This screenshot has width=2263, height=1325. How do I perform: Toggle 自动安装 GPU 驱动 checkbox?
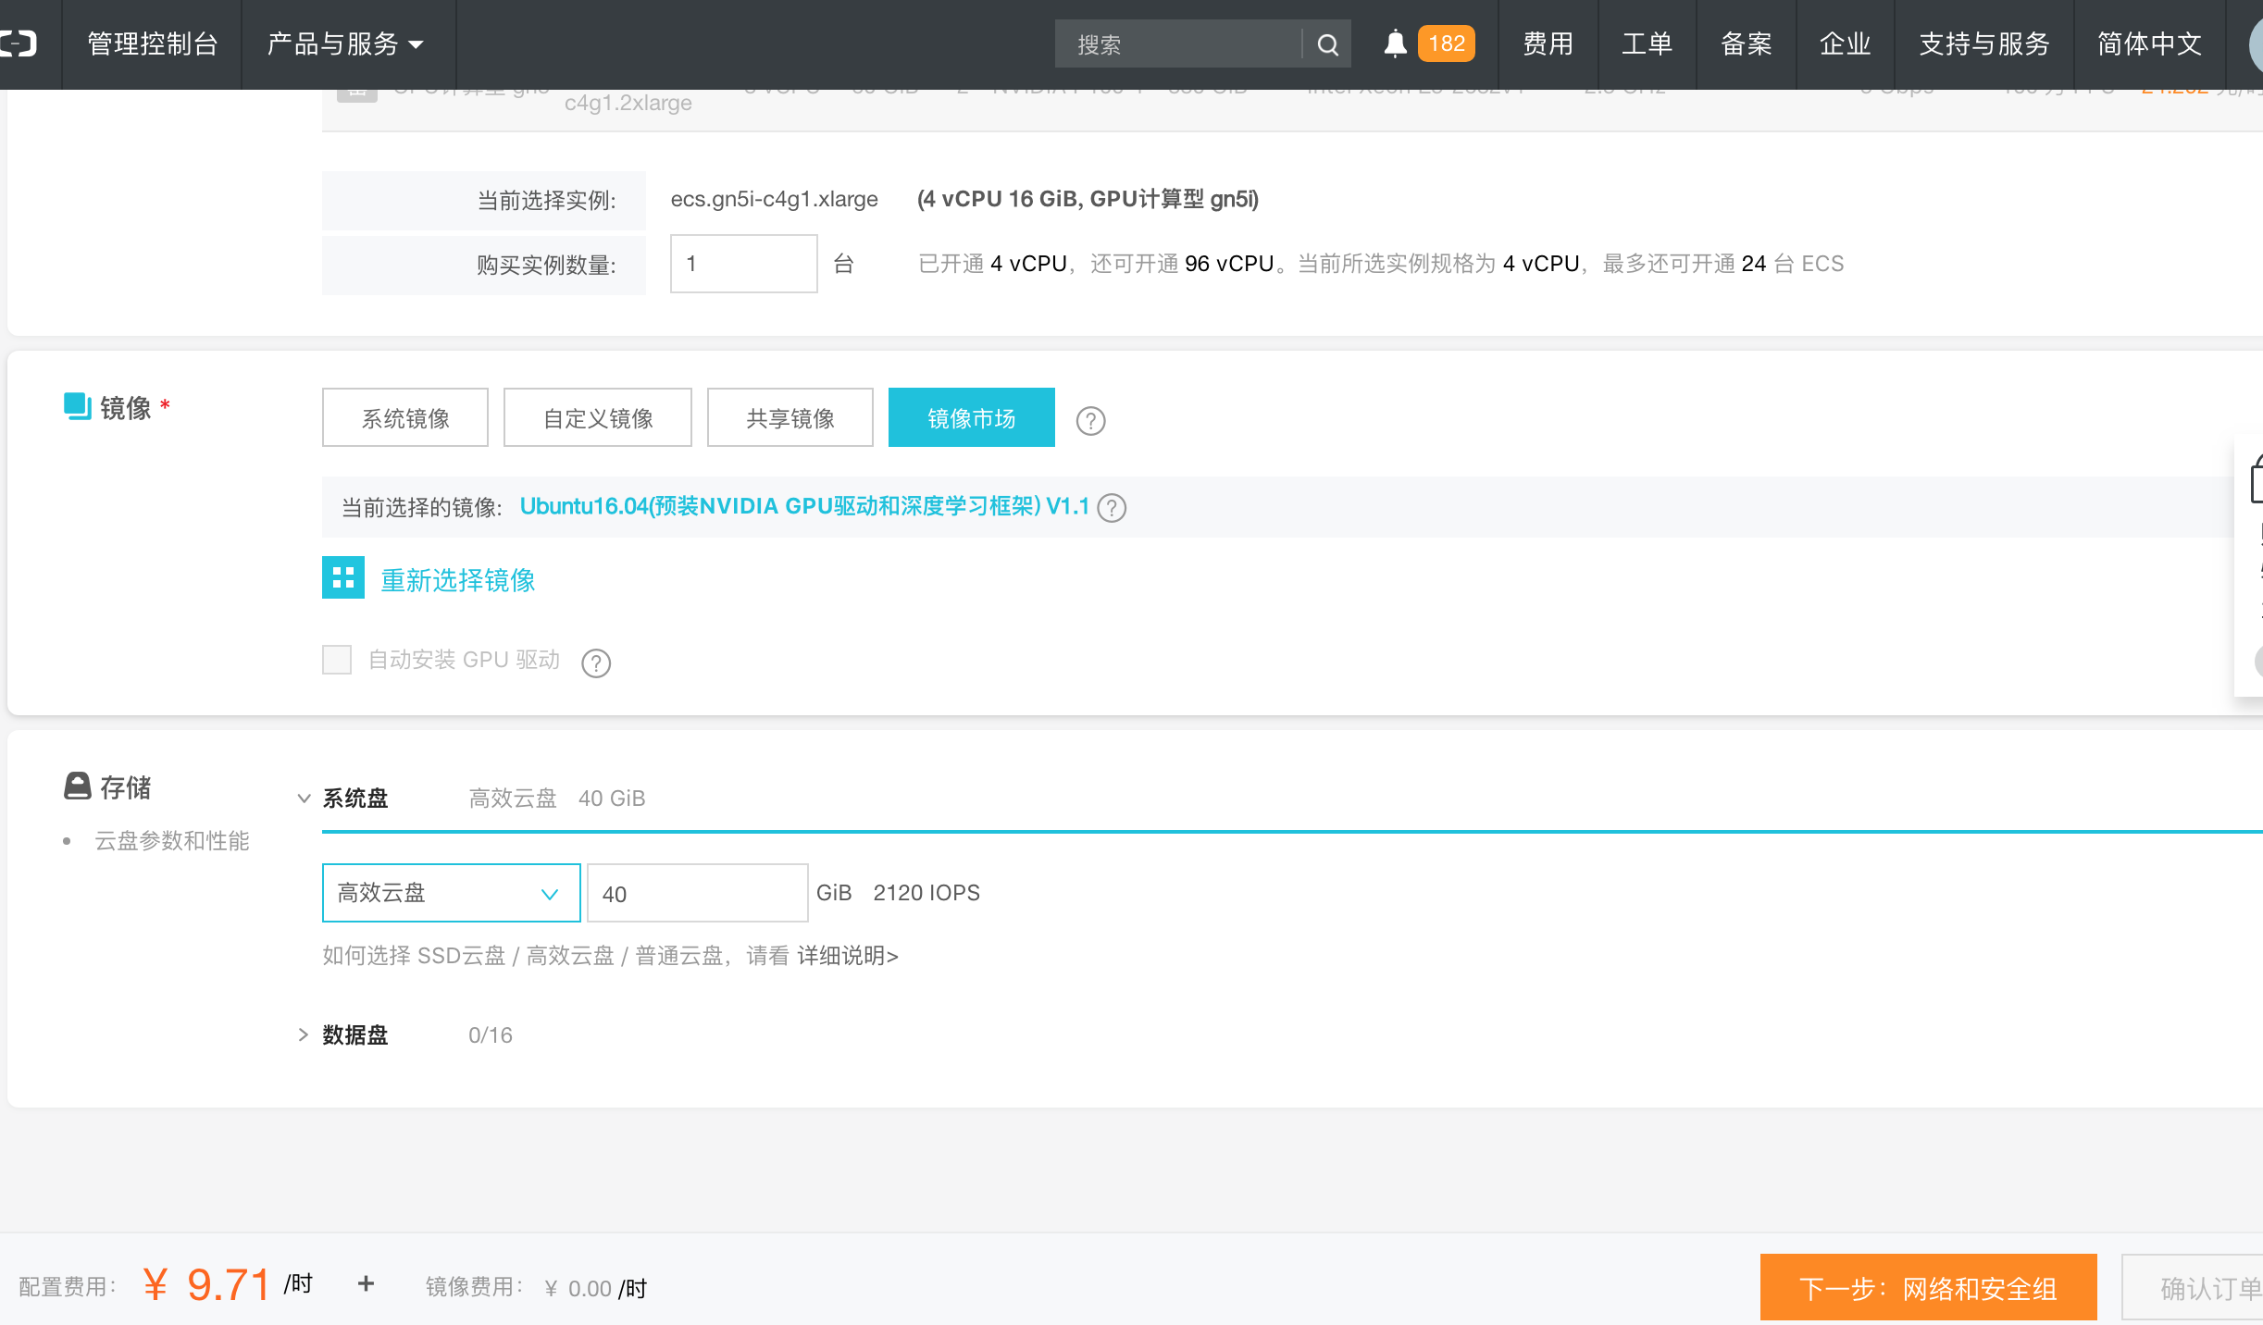(x=337, y=660)
